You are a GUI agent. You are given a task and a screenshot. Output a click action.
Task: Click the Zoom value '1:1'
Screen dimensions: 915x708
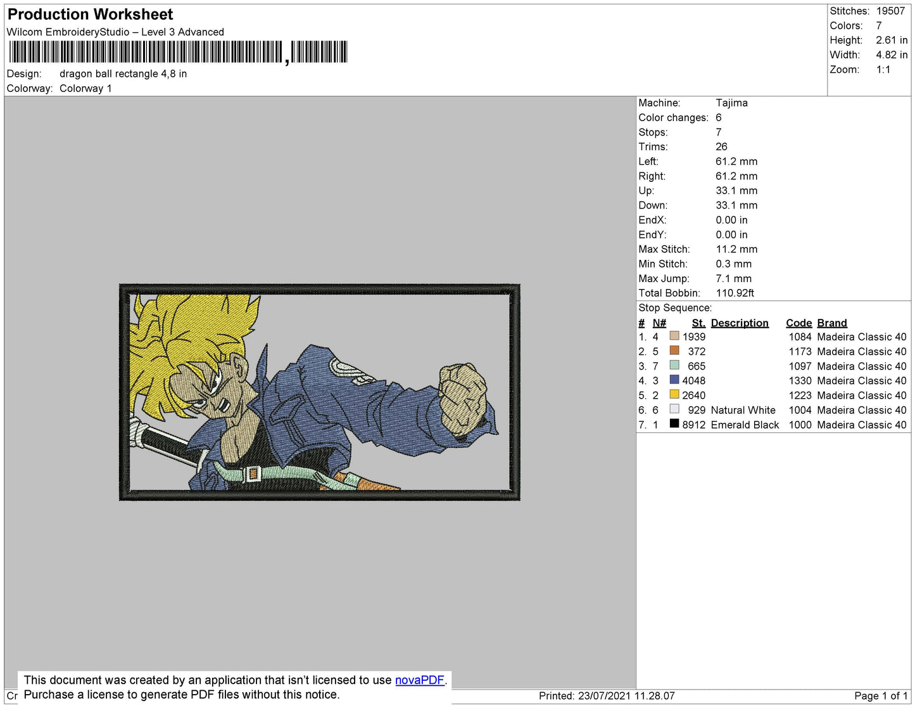[x=883, y=70]
